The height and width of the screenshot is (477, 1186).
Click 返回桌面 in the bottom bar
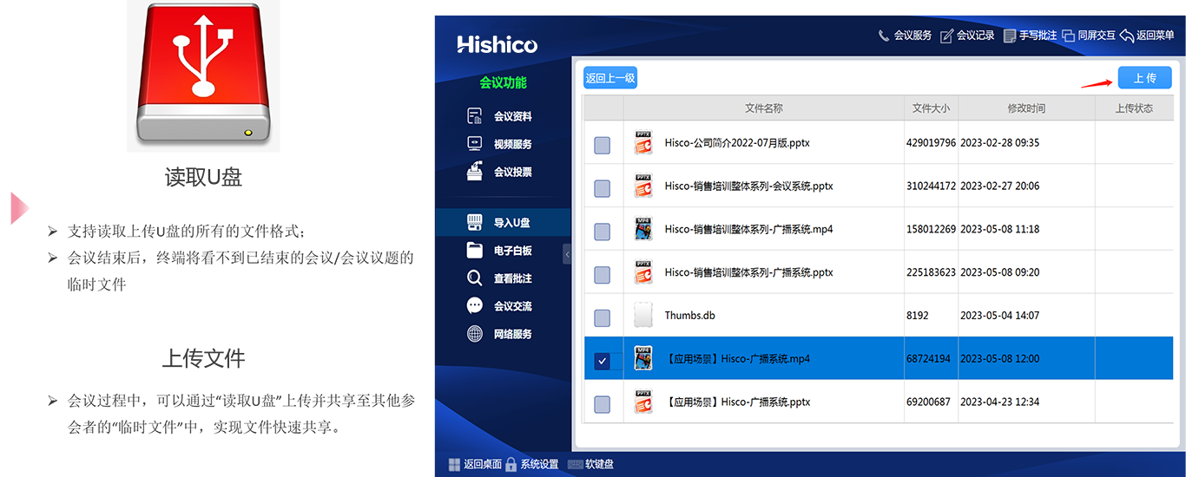(x=475, y=464)
